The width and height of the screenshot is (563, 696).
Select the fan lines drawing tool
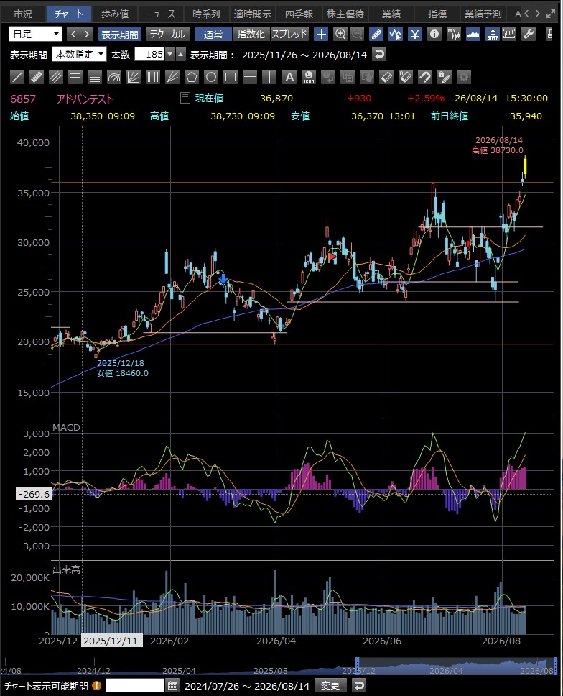134,77
